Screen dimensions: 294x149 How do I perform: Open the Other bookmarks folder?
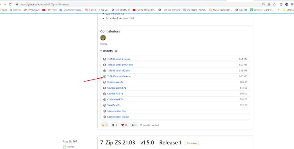(288, 10)
